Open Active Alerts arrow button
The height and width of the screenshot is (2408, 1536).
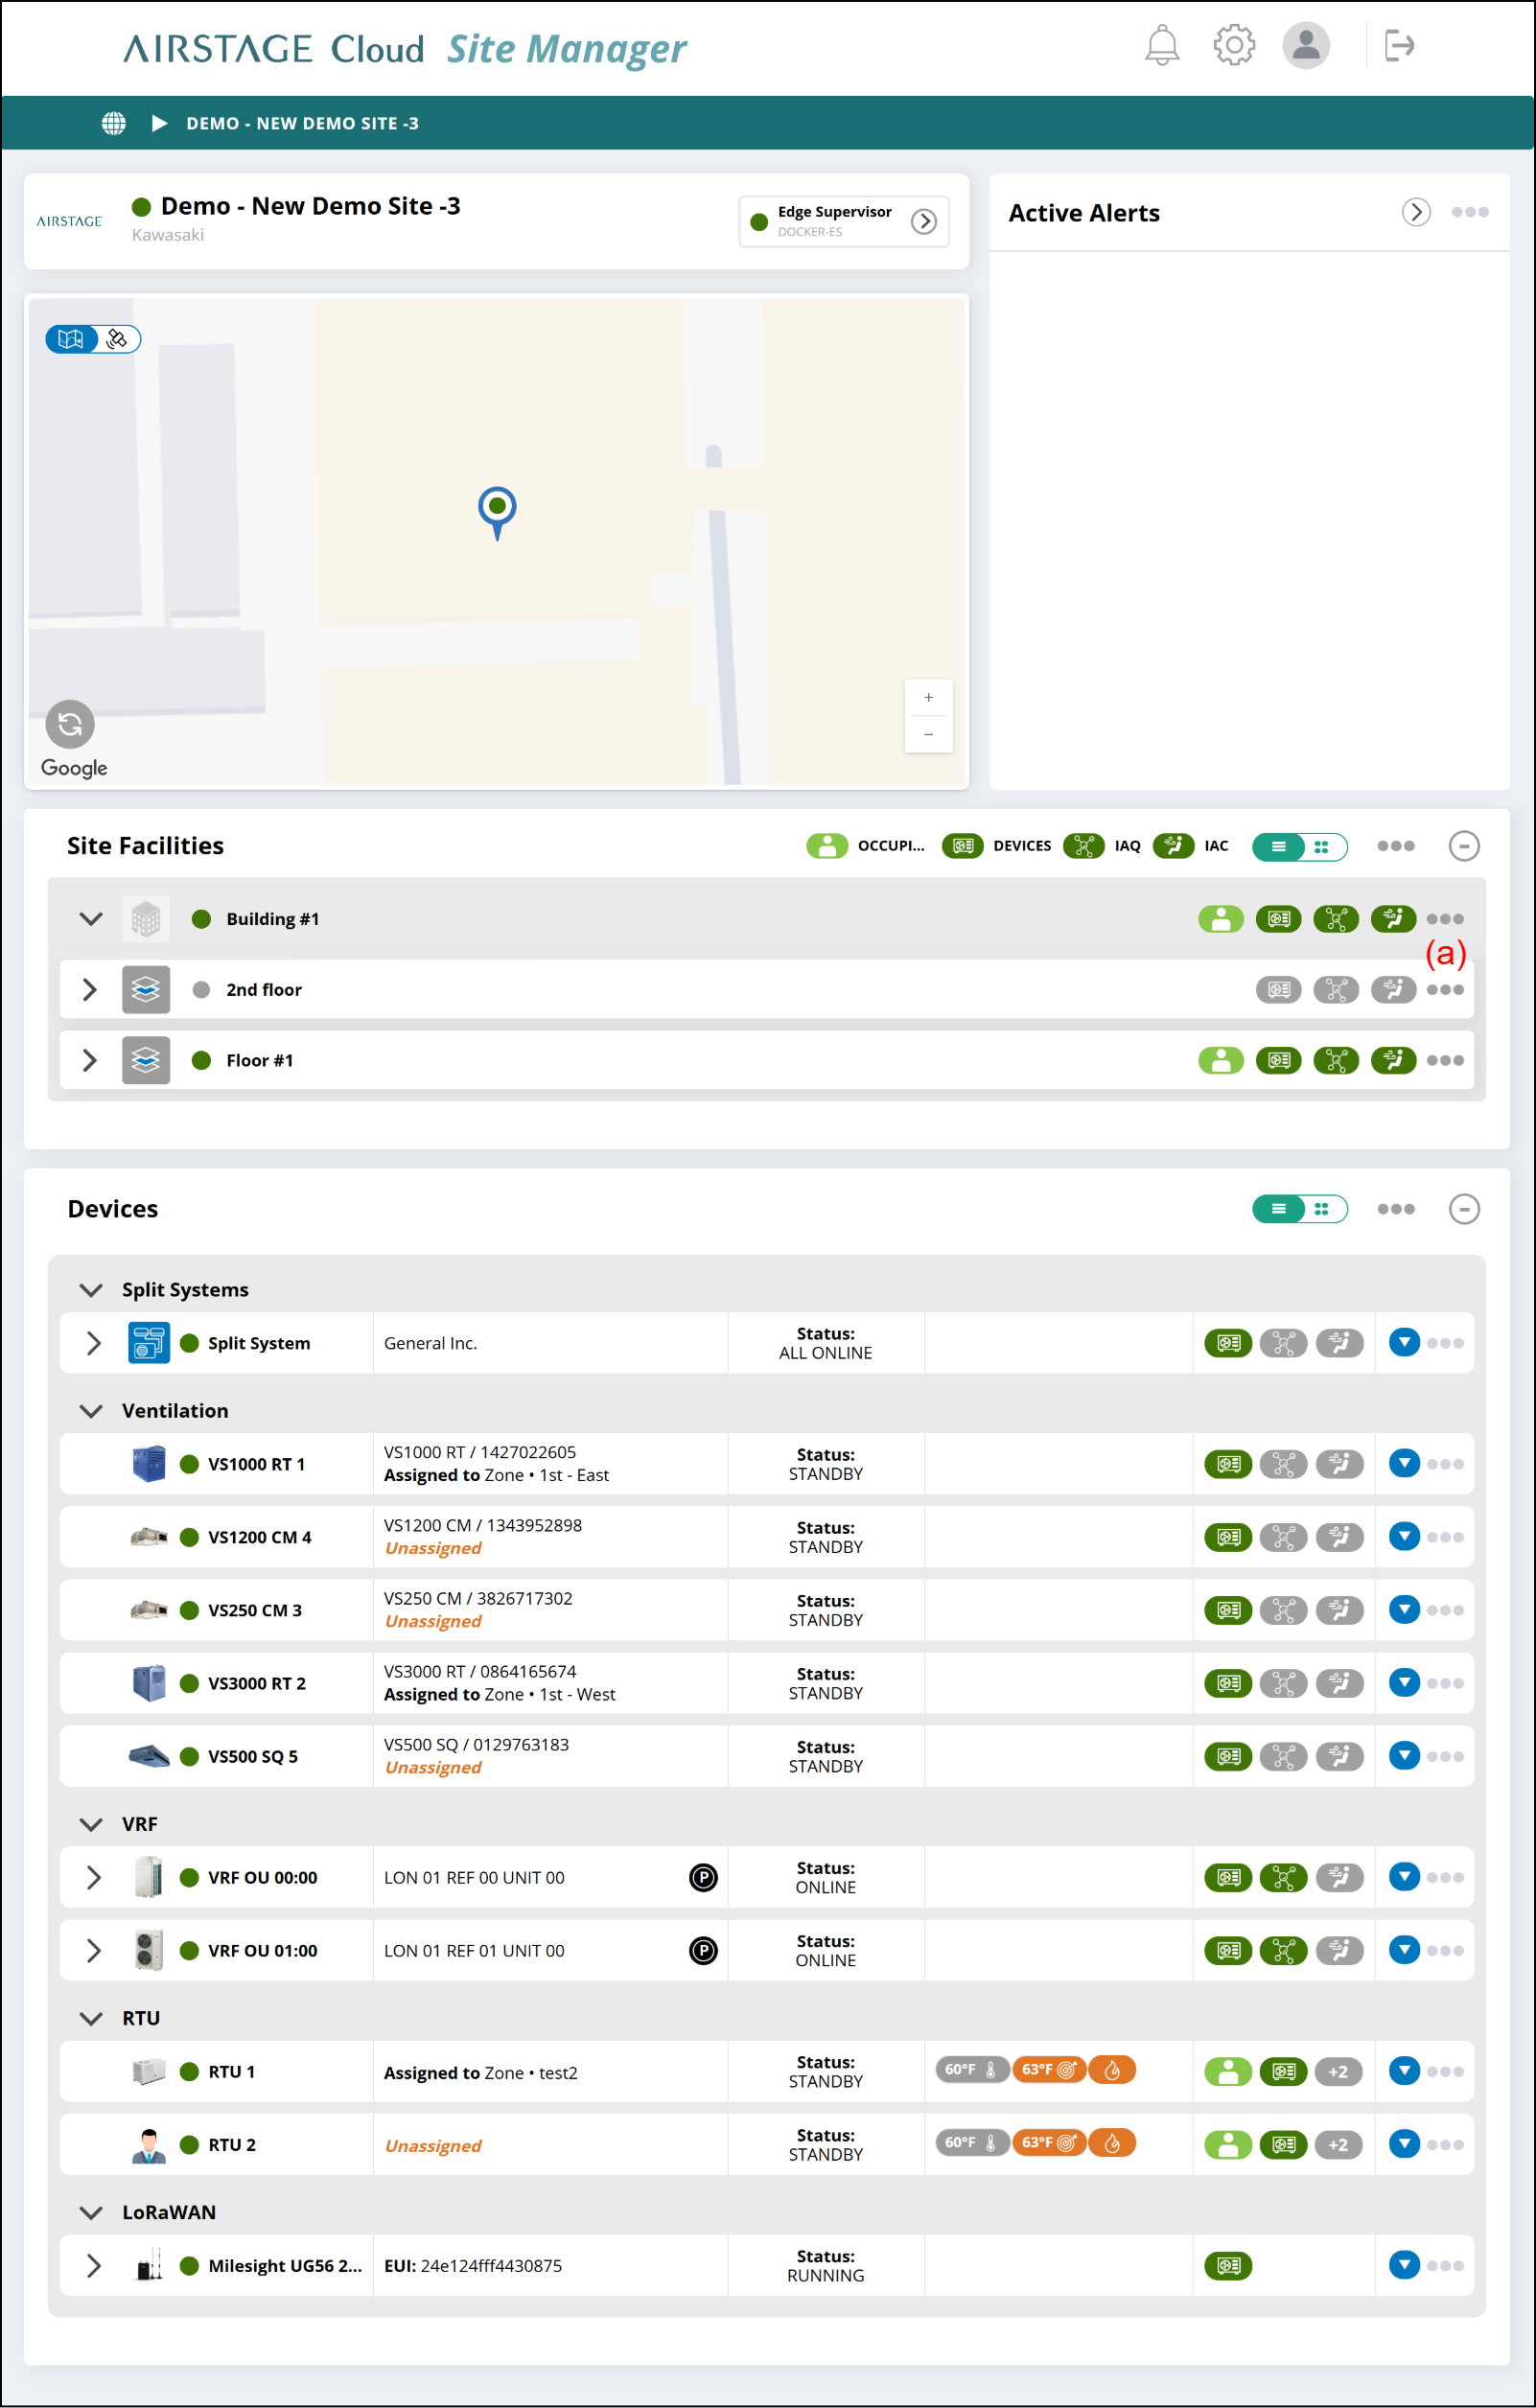[1416, 212]
